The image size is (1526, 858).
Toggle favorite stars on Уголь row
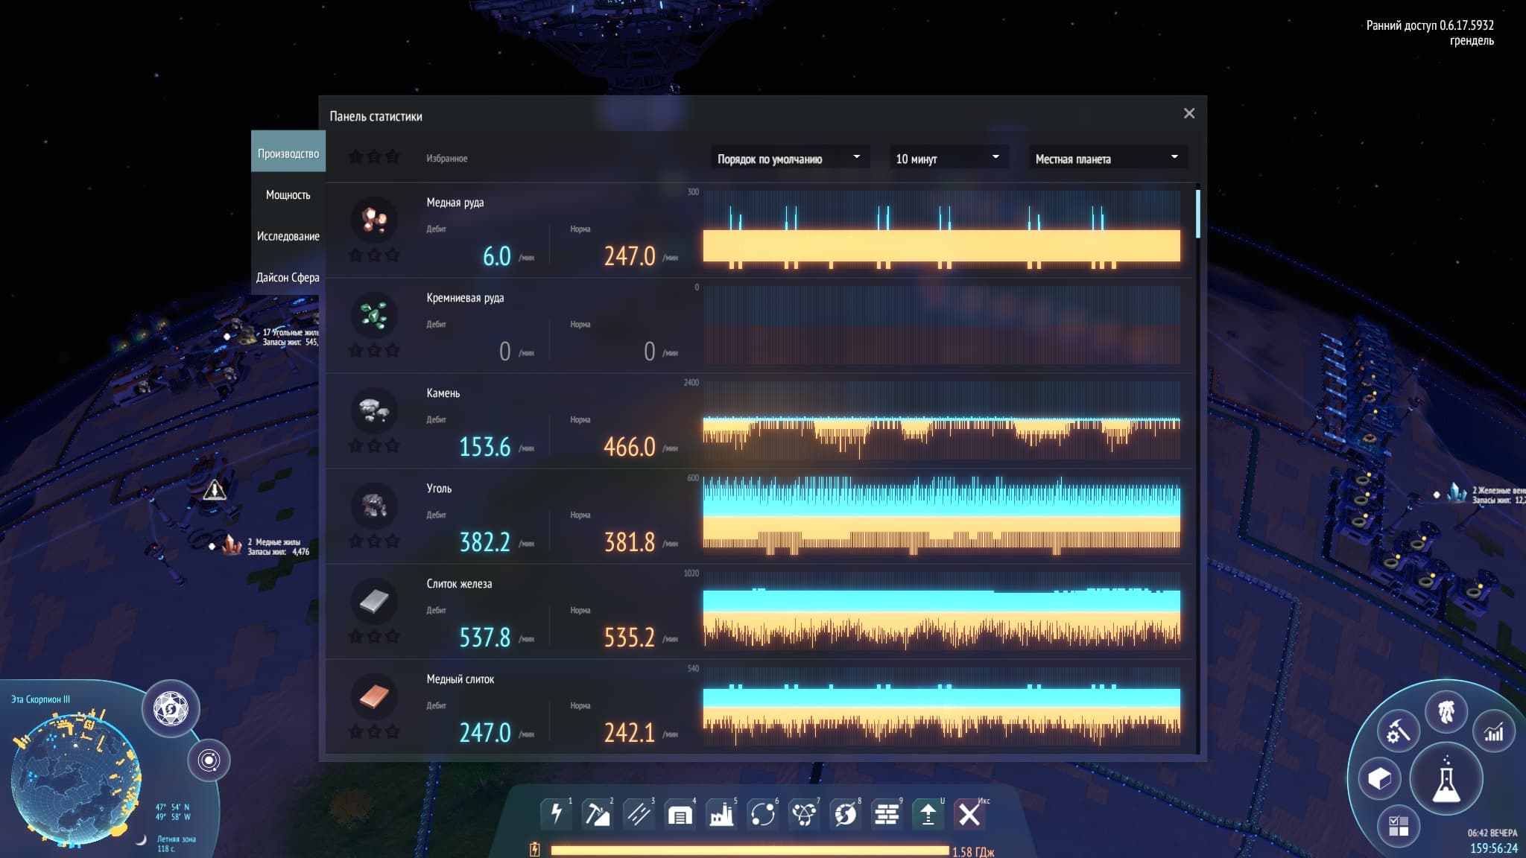tap(374, 541)
